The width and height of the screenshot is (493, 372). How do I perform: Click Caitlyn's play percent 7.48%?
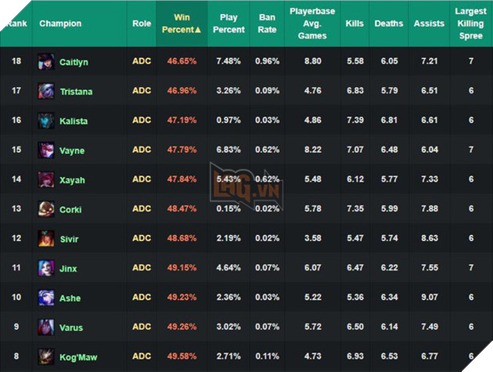(x=229, y=61)
